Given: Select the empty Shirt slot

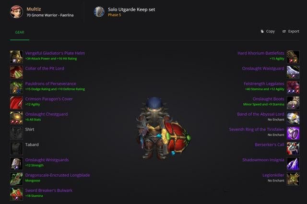Looking at the screenshot, I should tap(16, 133).
